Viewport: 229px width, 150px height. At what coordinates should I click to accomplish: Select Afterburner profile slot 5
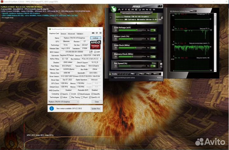pyautogui.click(x=129, y=74)
